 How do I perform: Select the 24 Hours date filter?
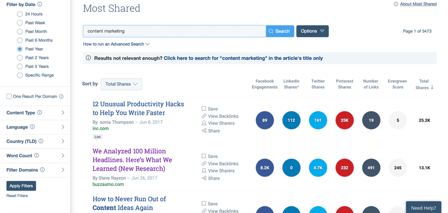(x=20, y=14)
